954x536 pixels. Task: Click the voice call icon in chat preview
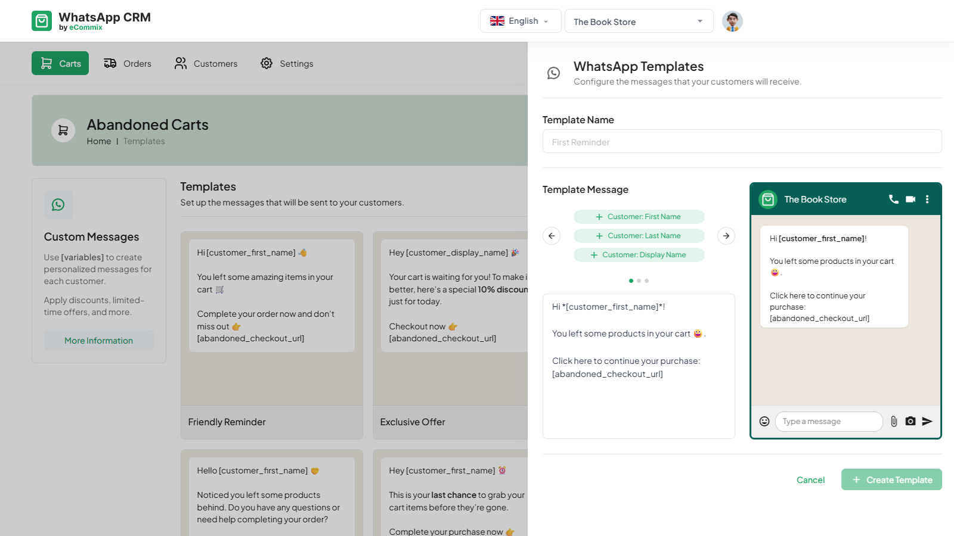[x=893, y=200]
